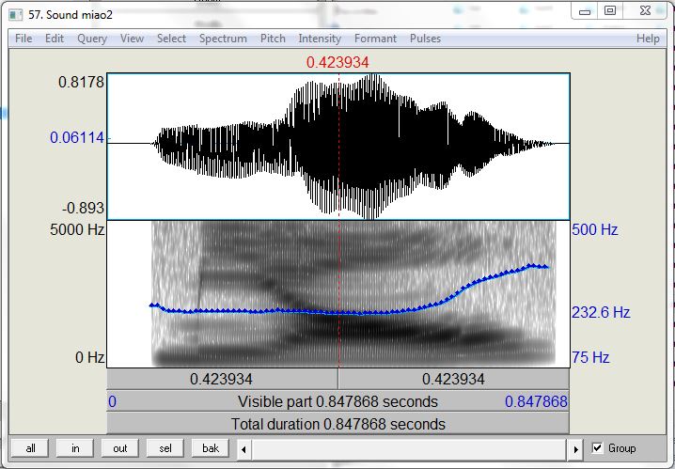
Task: Click the 'all' zoom button
Action: pos(30,448)
